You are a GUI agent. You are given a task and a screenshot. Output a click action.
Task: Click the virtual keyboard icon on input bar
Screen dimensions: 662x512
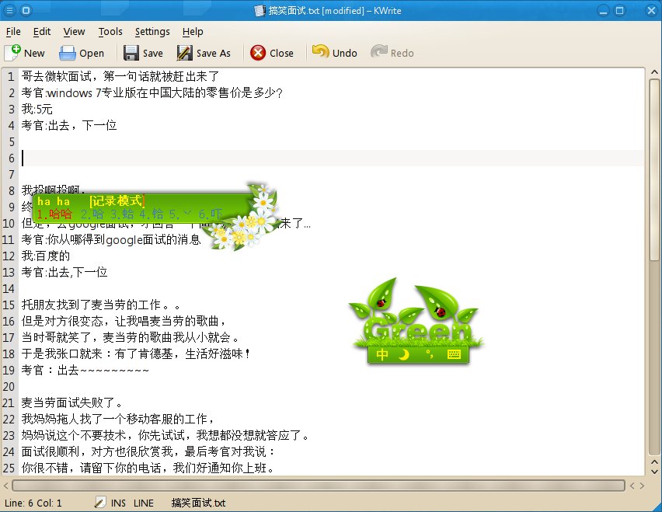tap(454, 355)
